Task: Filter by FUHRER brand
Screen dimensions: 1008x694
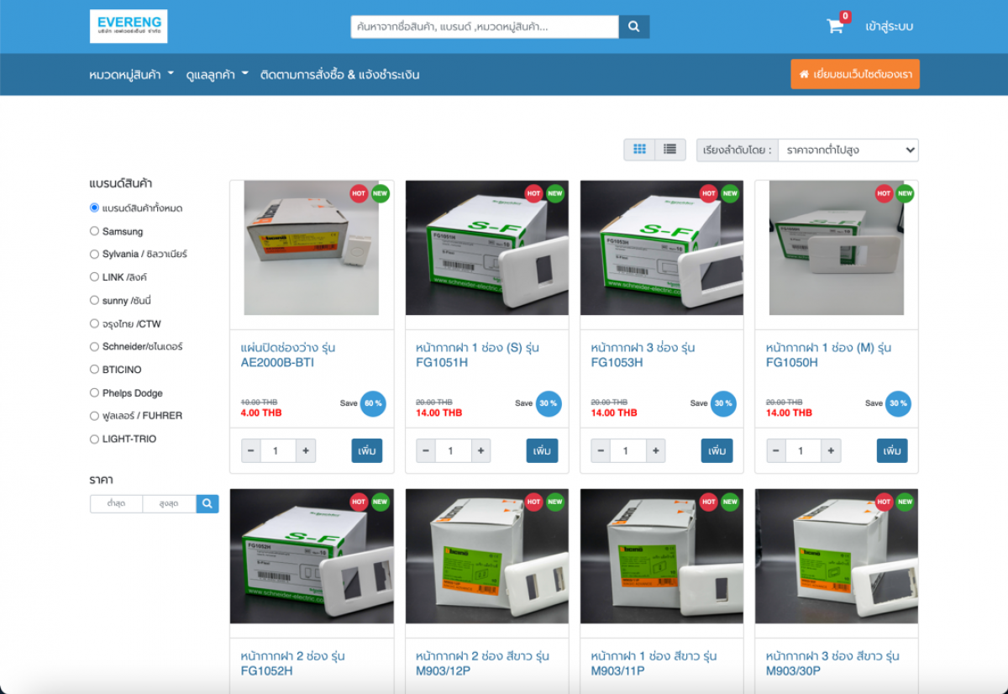Action: click(x=95, y=416)
